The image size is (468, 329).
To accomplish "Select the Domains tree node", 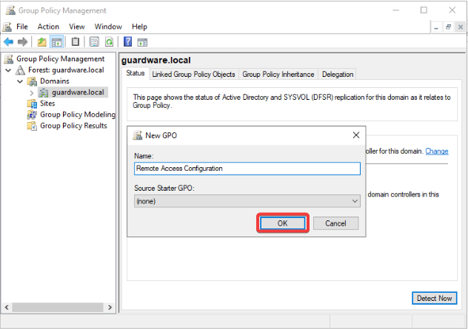I will pos(55,81).
